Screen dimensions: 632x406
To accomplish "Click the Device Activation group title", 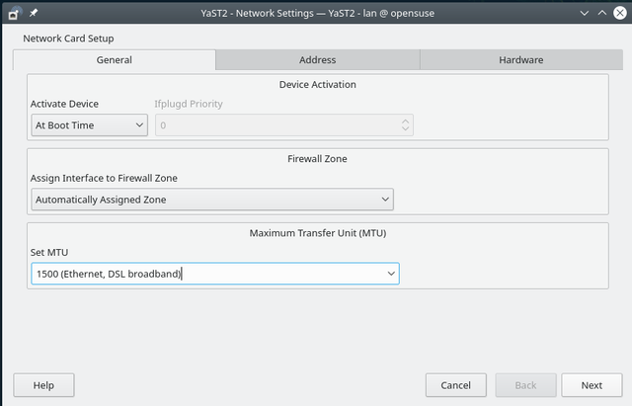I will click(x=318, y=84).
